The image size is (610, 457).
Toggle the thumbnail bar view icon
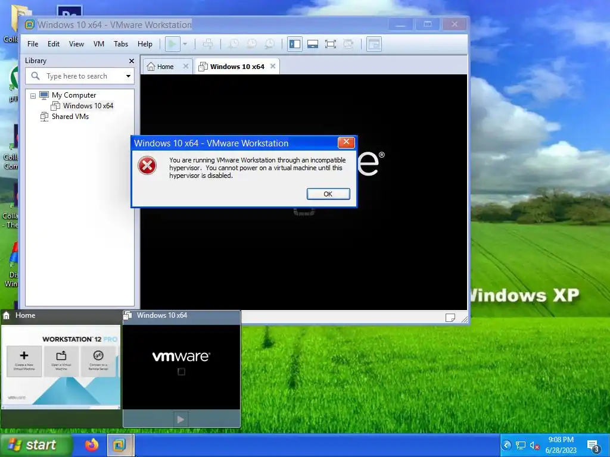(x=313, y=44)
